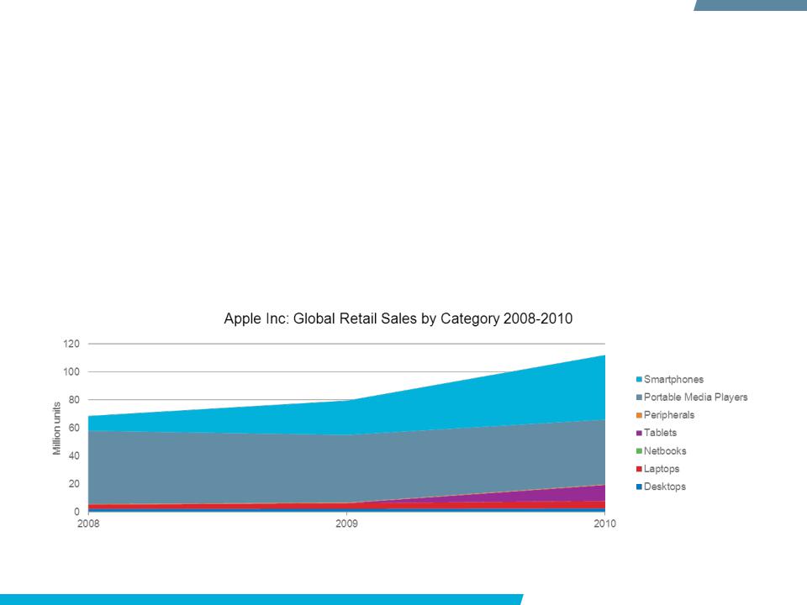This screenshot has width=807, height=605.
Task: Select the Netbooks legend label
Action: coord(665,451)
